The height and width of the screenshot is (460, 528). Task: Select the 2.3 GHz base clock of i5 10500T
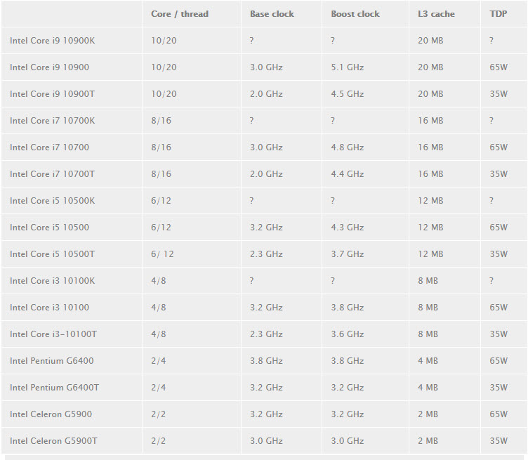tap(266, 254)
